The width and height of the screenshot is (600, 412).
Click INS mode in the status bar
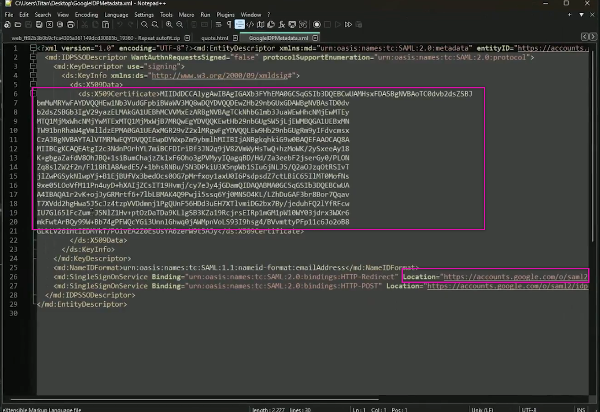(x=581, y=410)
